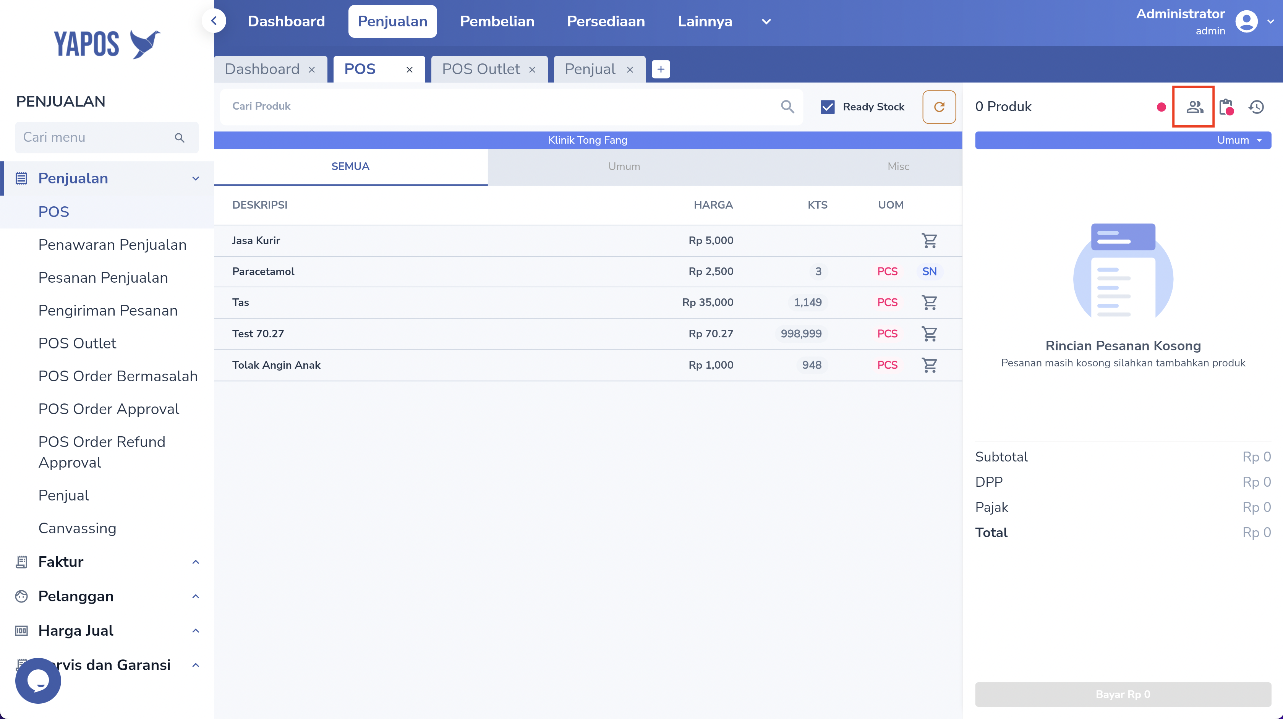
Task: Open the Pembelian top menu
Action: coord(497,21)
